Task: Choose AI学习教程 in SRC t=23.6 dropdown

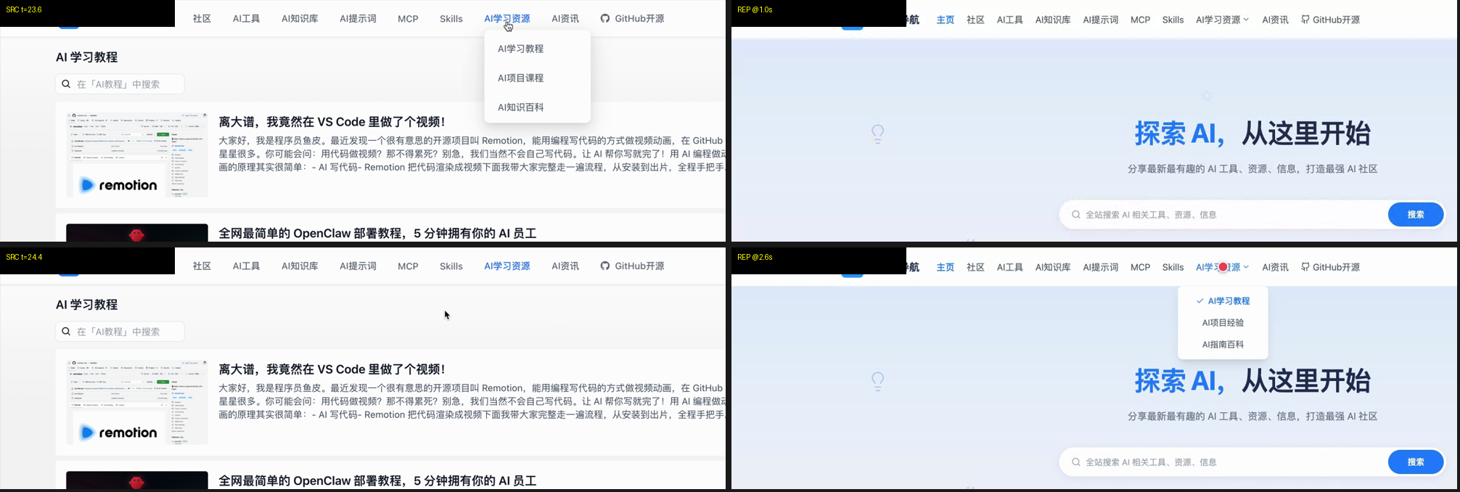Action: (x=521, y=49)
